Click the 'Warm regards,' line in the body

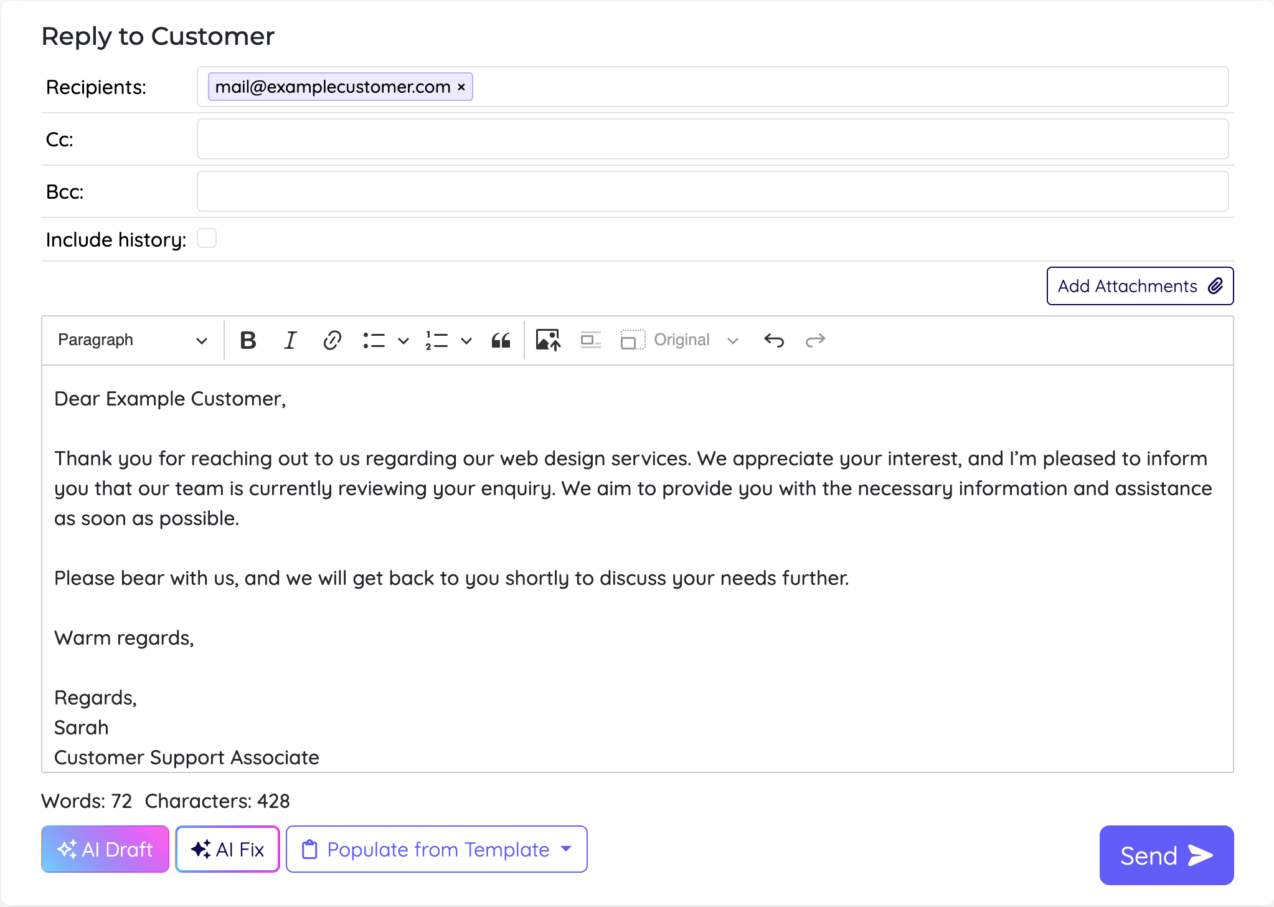(124, 638)
